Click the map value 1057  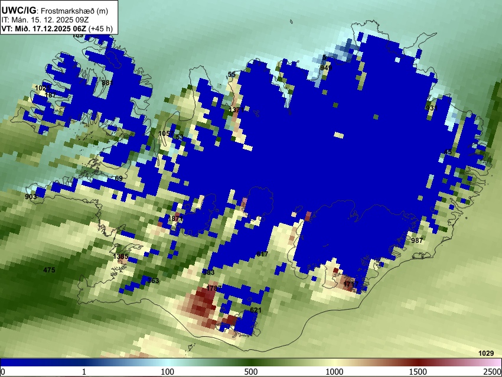pyautogui.click(x=166, y=134)
